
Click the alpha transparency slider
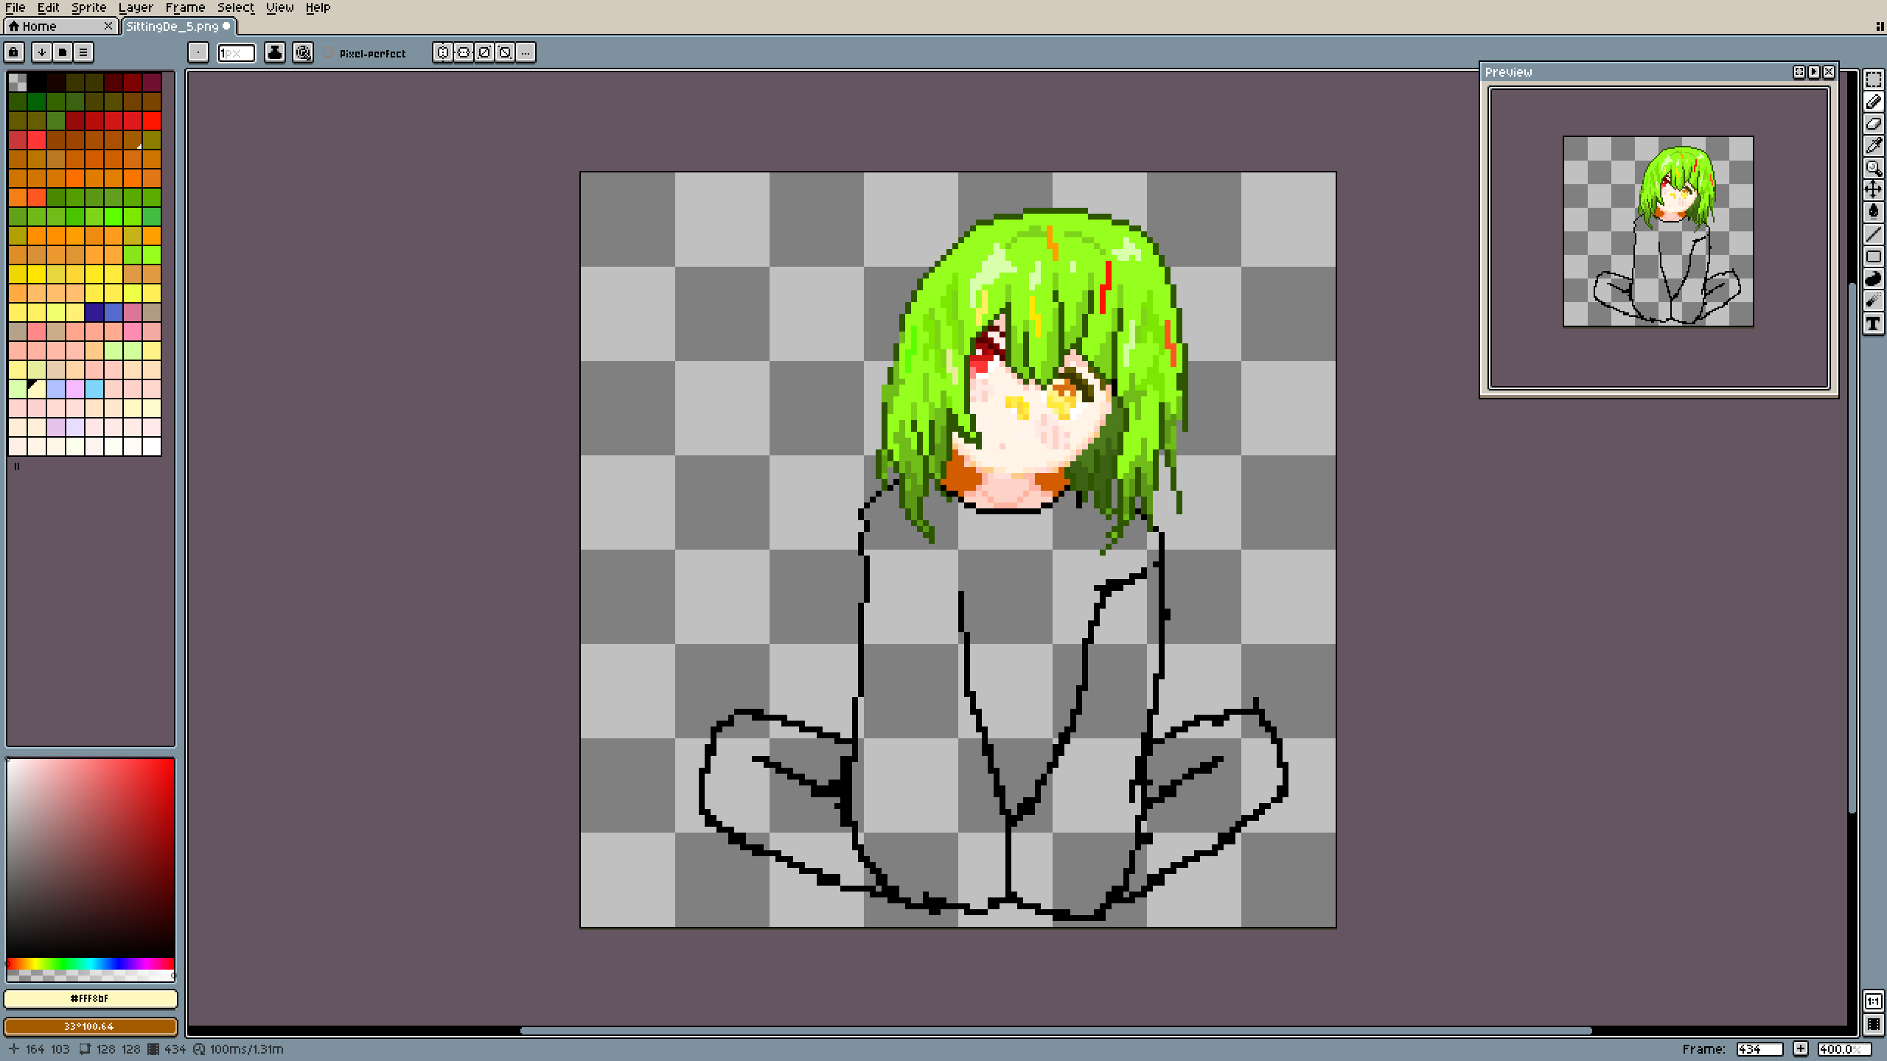[91, 976]
